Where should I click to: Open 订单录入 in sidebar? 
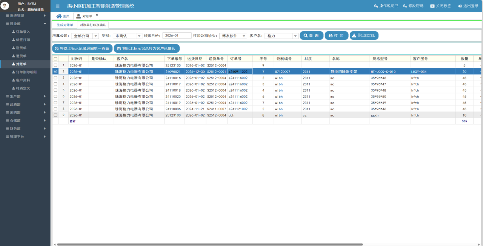click(x=23, y=32)
